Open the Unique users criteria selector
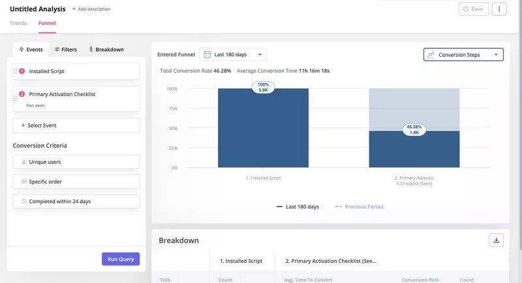Viewport: 522px width, 283px height. pos(76,161)
